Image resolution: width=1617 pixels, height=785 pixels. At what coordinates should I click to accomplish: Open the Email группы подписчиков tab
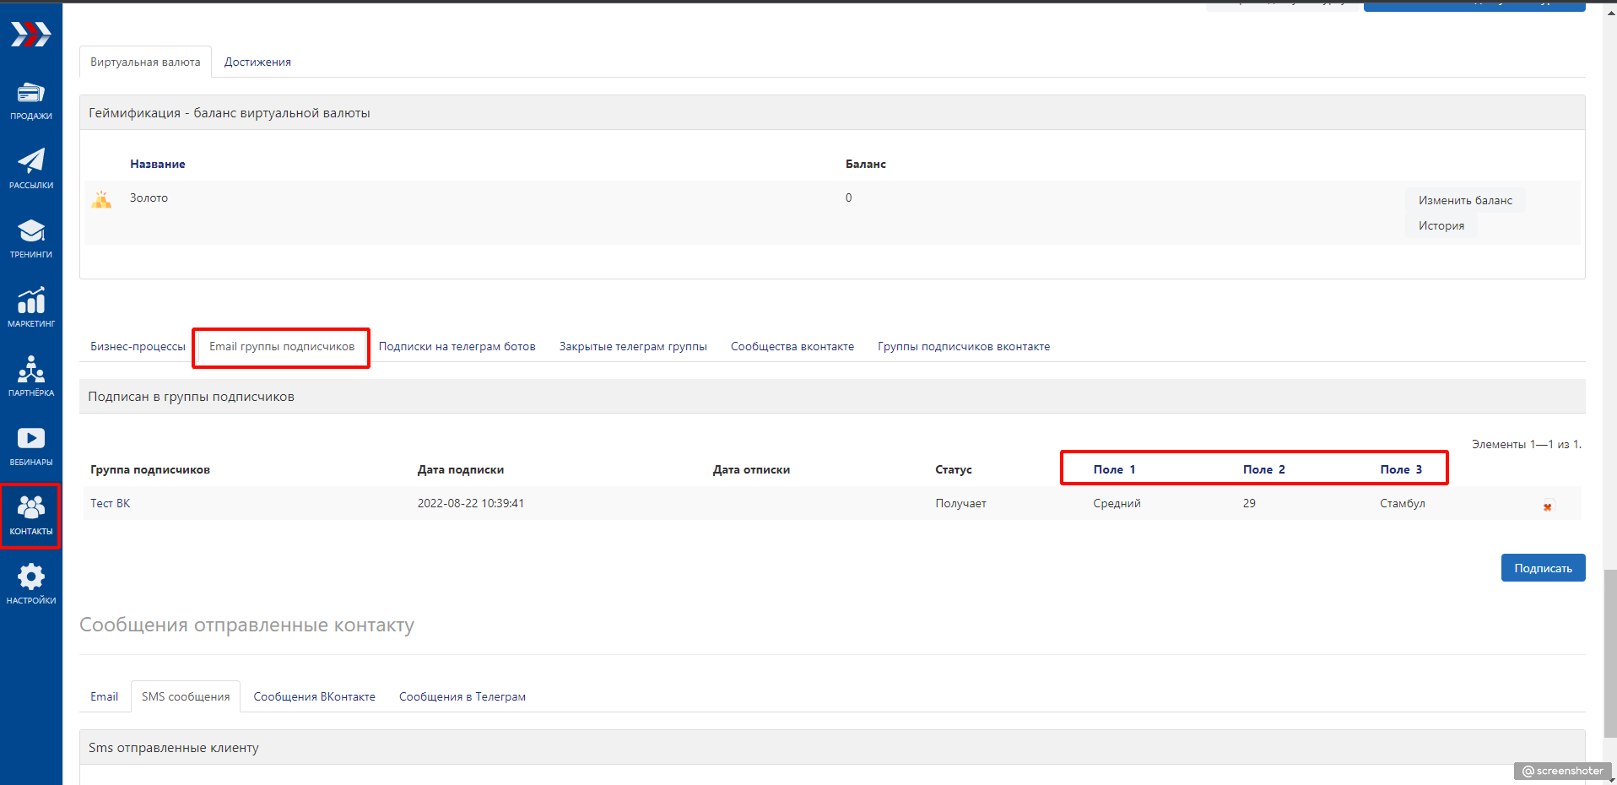tap(282, 347)
